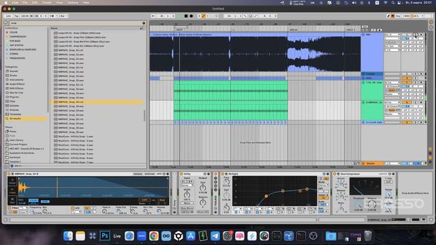Open the View menu
Viewport: 436px width, 245px height.
pyautogui.click(x=59, y=3)
